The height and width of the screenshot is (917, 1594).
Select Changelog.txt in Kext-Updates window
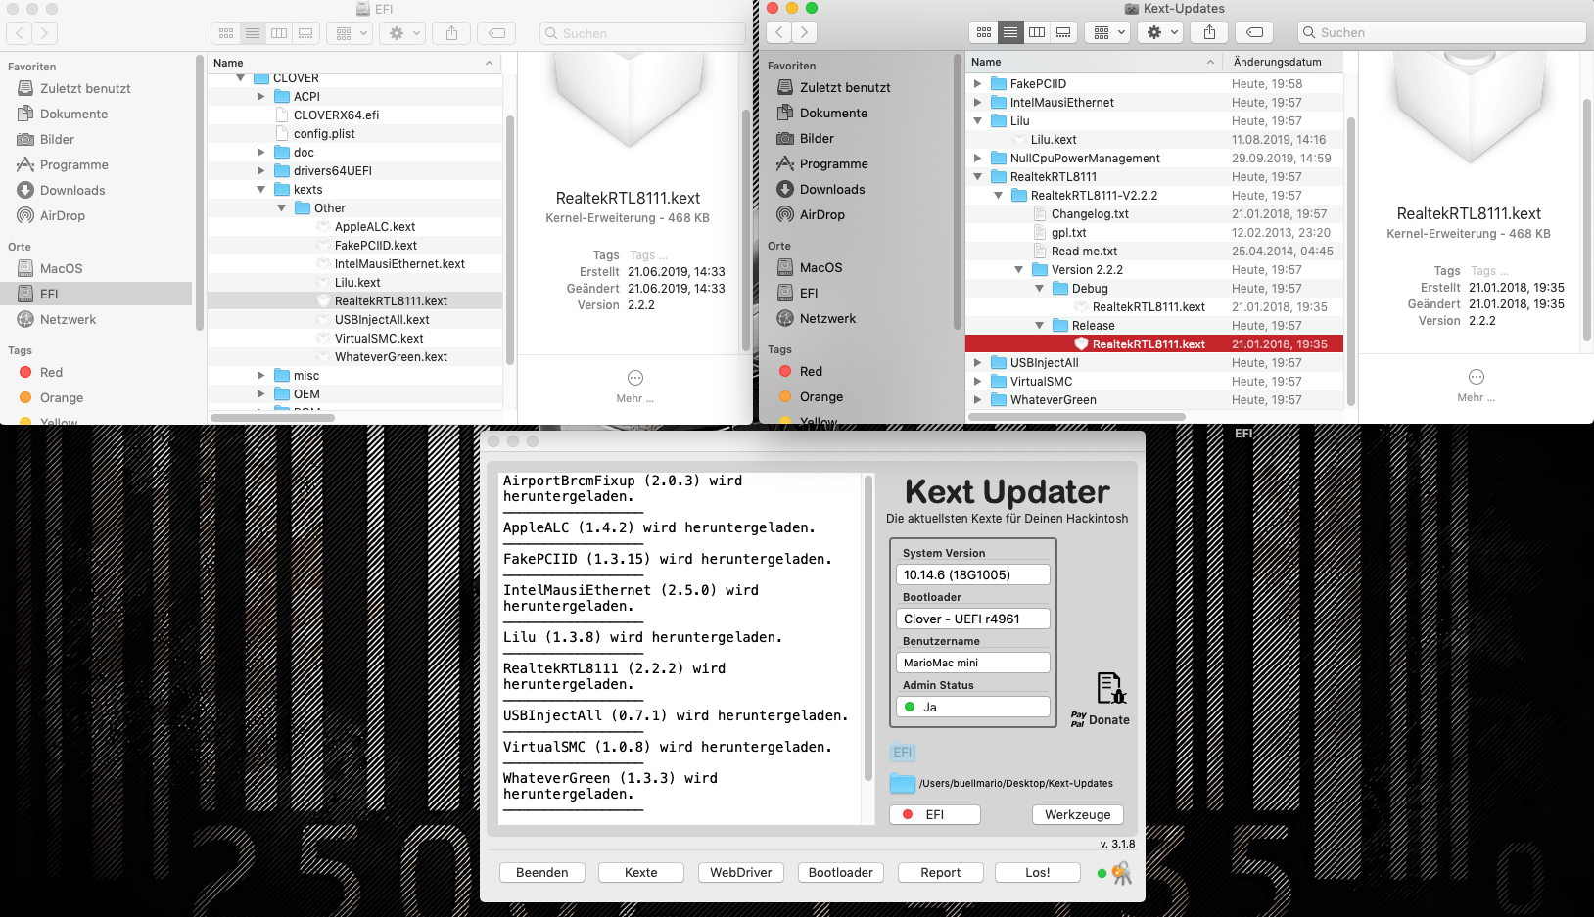pos(1089,214)
